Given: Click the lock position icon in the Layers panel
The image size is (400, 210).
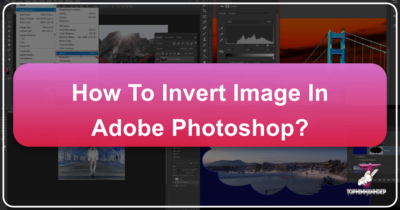Looking at the screenshot, I should pos(170,54).
